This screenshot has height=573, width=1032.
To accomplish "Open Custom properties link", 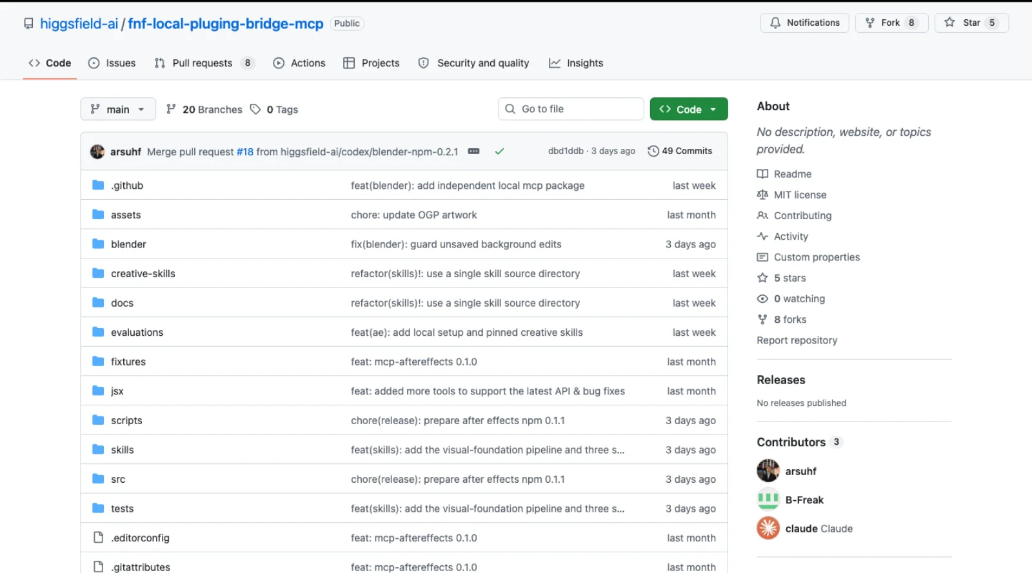I will 817,257.
